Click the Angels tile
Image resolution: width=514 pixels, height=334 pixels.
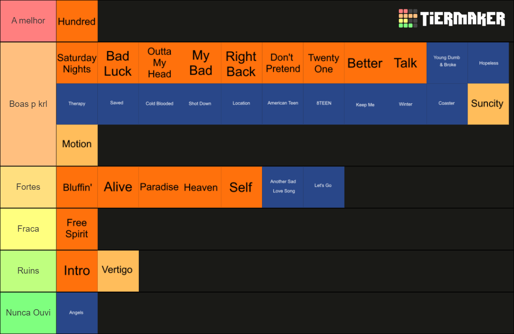pos(77,313)
